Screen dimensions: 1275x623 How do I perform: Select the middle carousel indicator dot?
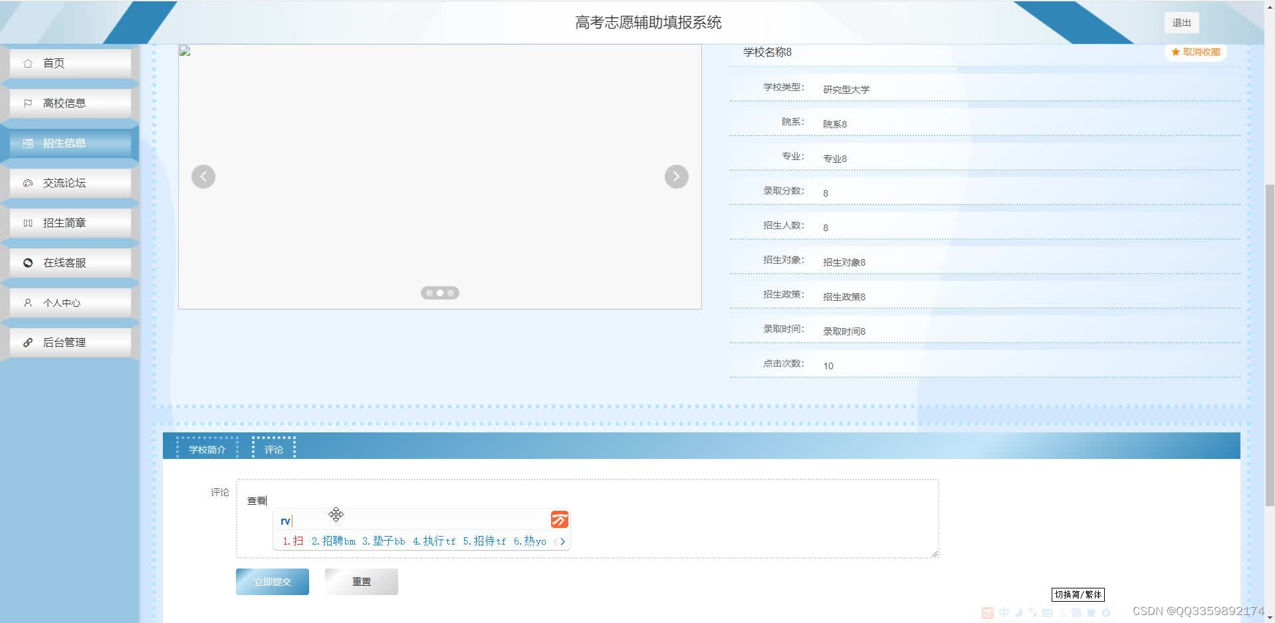point(440,293)
